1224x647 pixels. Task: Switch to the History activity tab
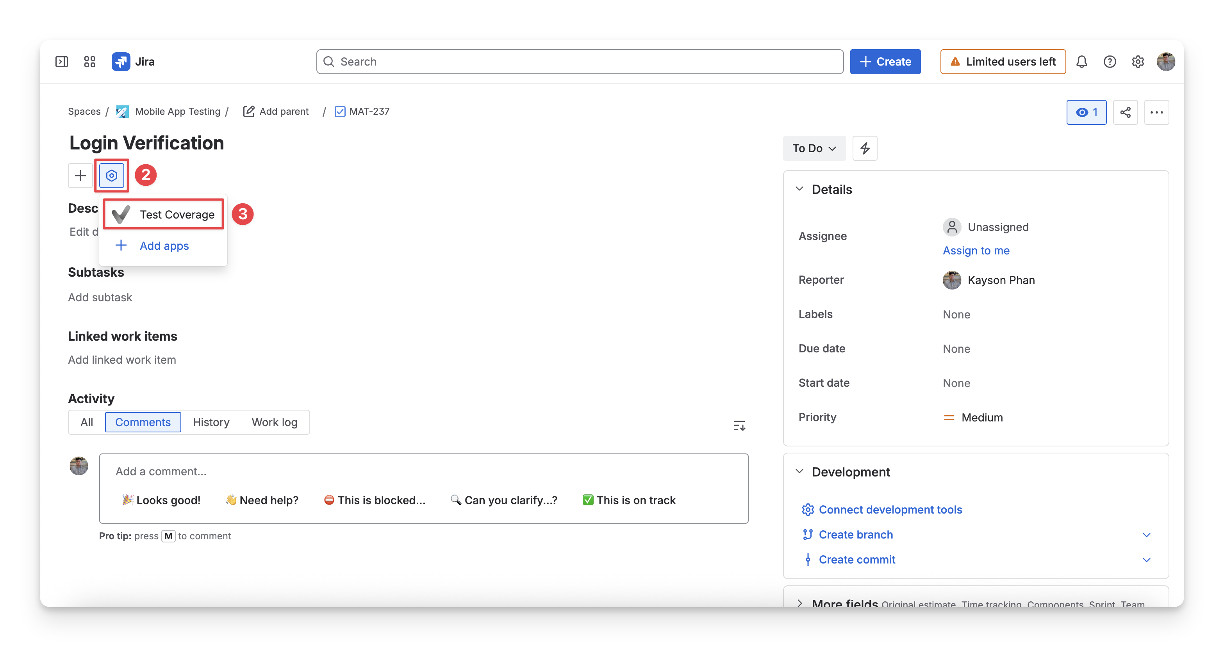(211, 423)
